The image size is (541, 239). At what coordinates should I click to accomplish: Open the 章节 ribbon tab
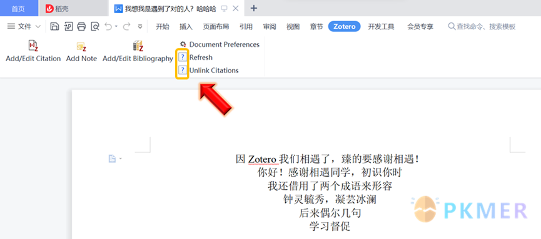(x=316, y=26)
